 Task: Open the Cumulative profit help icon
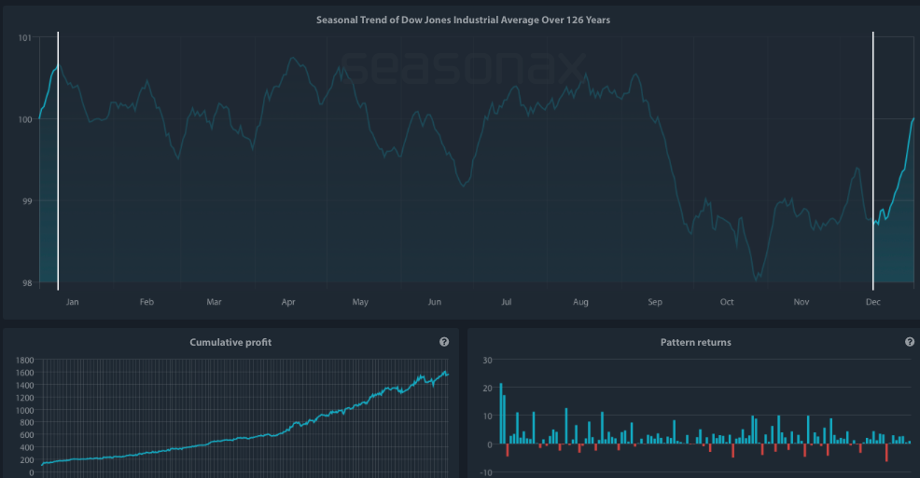click(x=444, y=342)
